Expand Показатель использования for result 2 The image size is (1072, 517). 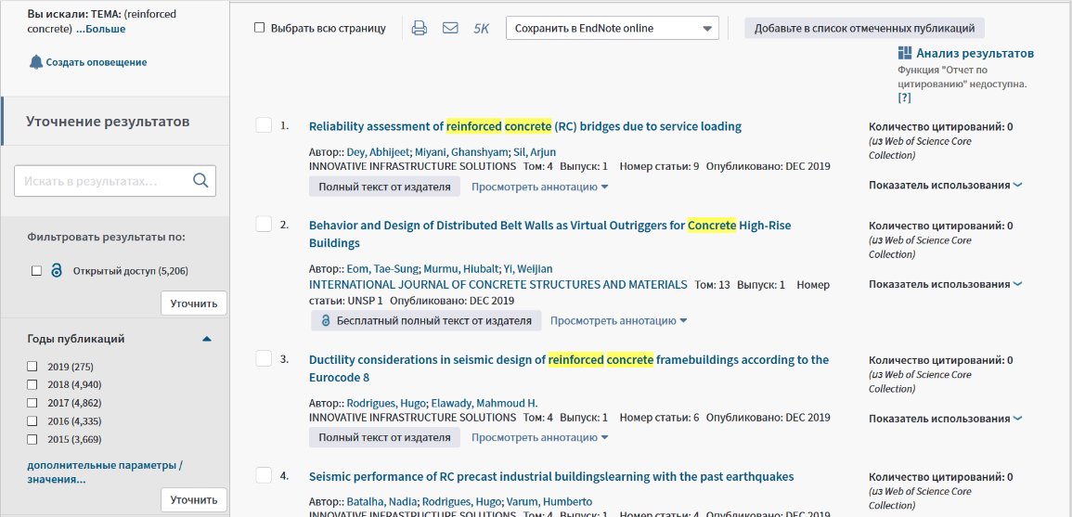click(945, 284)
